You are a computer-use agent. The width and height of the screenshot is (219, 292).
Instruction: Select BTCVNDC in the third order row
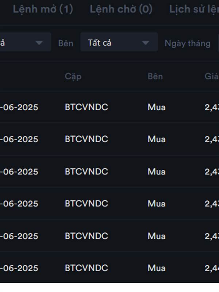(x=87, y=172)
